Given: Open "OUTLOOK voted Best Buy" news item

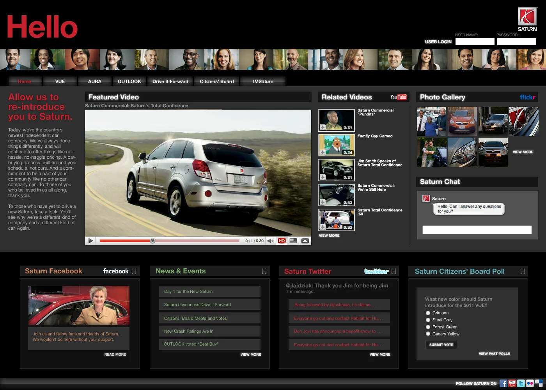Looking at the screenshot, I should 210,344.
